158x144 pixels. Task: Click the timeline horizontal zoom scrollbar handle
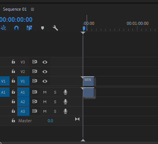pyautogui.click(x=0, y=143)
